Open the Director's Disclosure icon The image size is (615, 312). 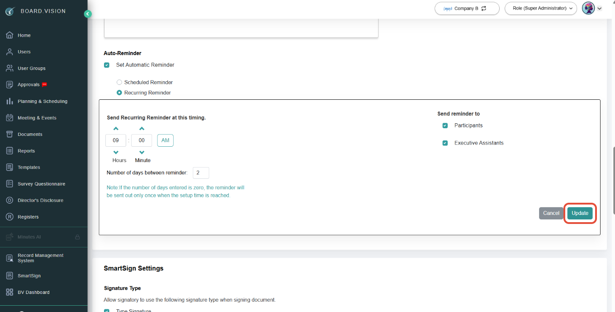click(9, 200)
